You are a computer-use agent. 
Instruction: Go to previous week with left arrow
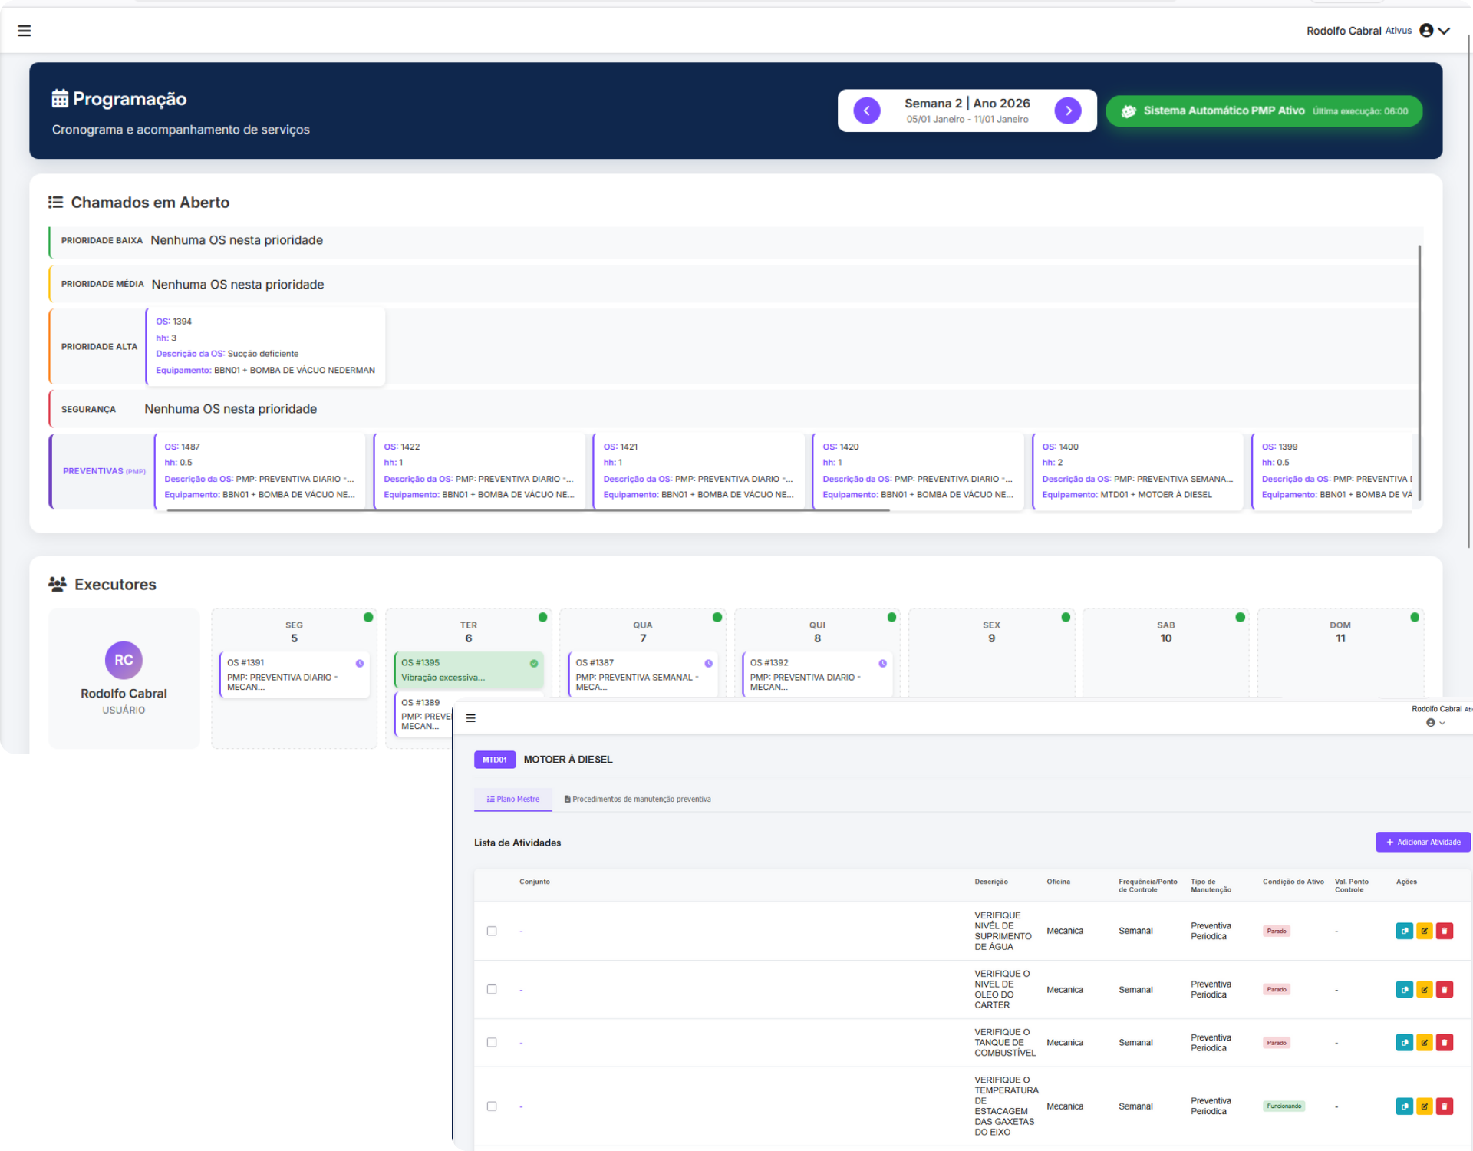pos(867,110)
